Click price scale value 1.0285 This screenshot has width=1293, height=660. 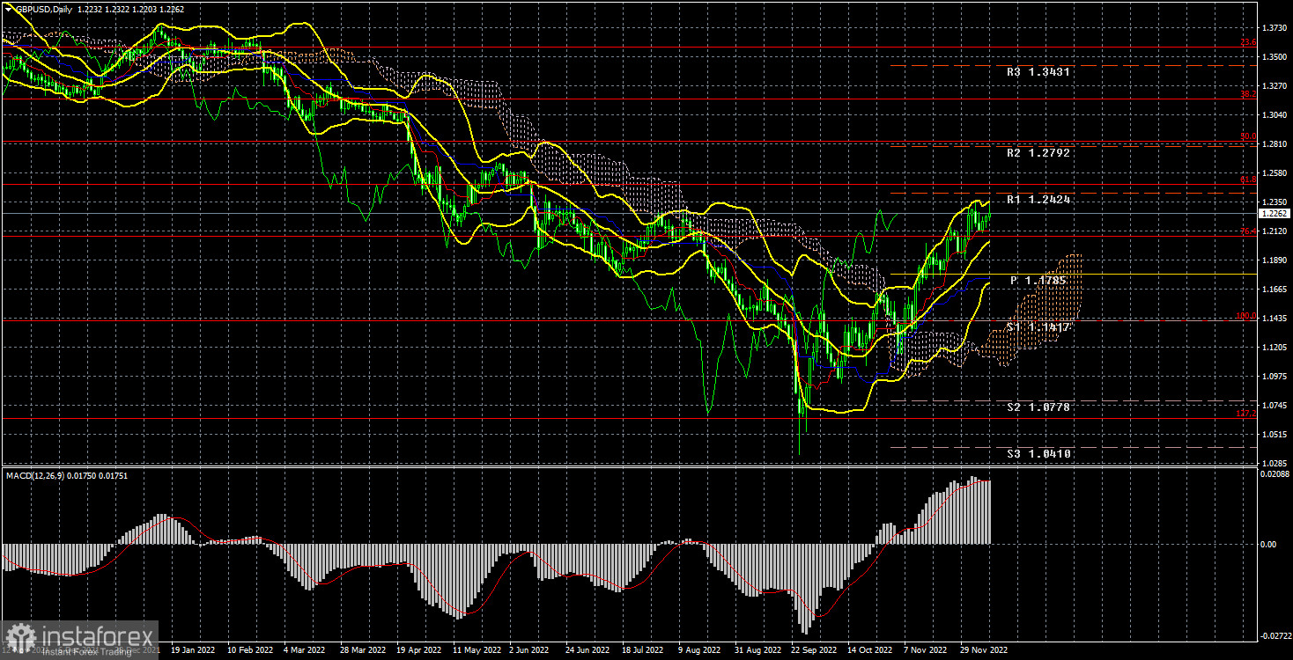click(1275, 464)
